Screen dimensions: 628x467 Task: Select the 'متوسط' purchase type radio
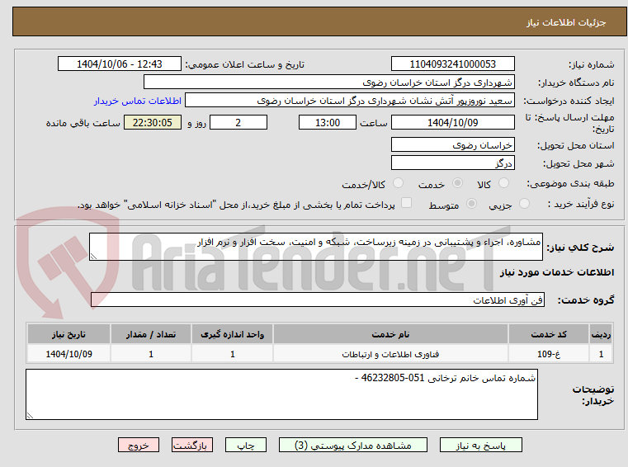tap(472, 204)
